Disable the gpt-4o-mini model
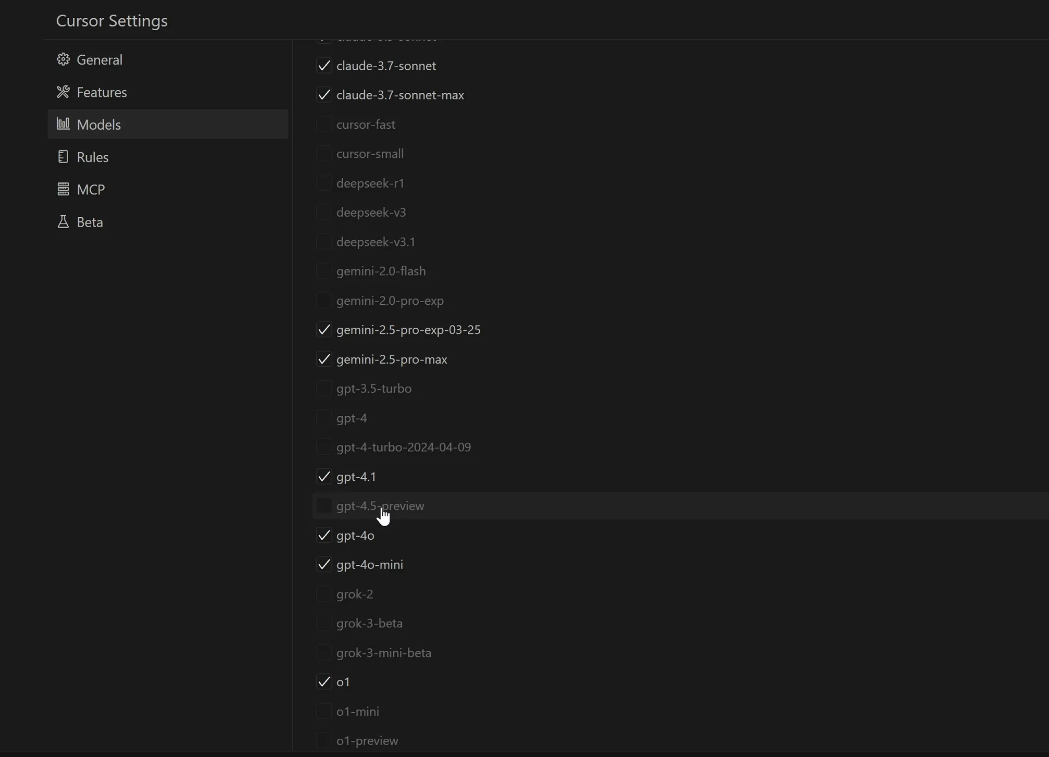 (324, 564)
